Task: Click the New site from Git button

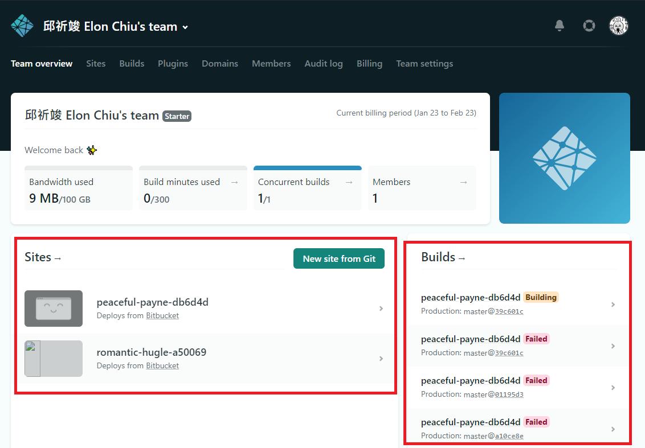Action: tap(339, 258)
